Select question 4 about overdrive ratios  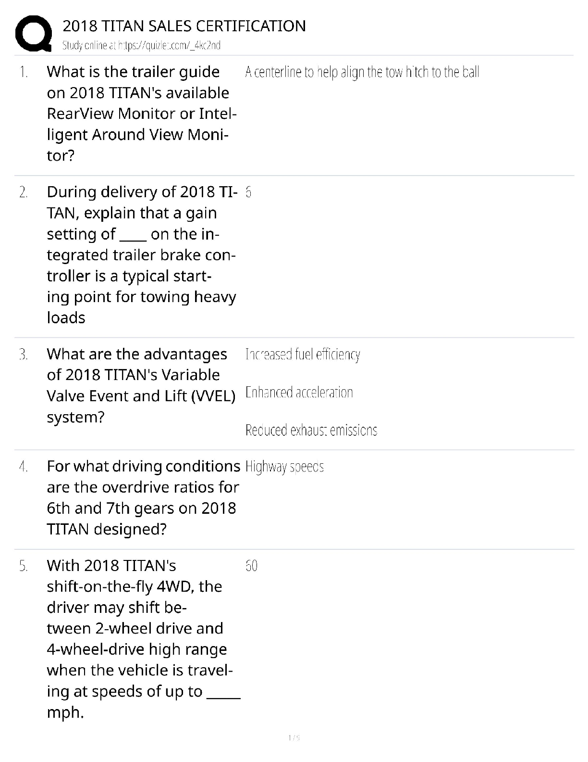pyautogui.click(x=143, y=497)
